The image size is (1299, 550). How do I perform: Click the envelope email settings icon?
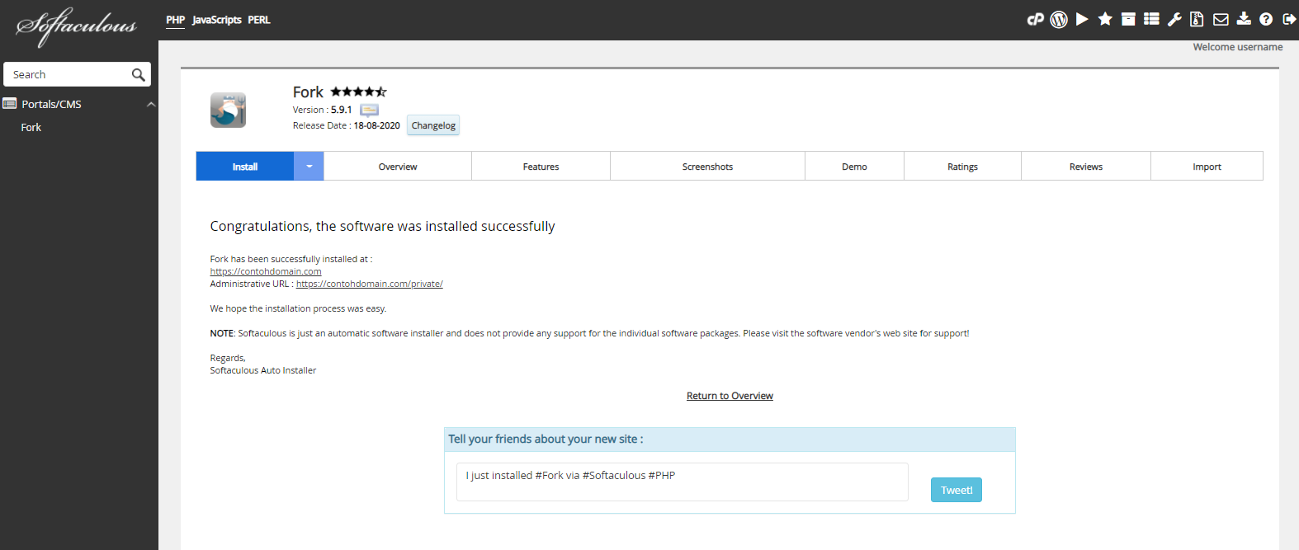click(1221, 19)
